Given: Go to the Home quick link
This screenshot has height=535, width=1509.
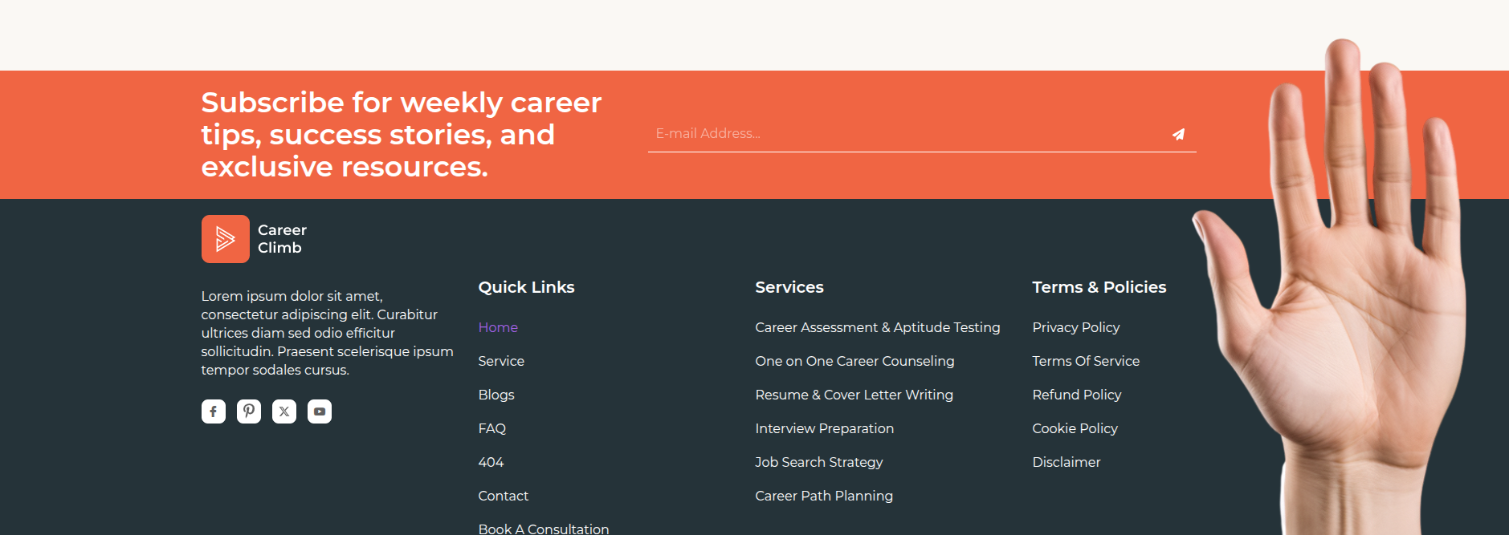Looking at the screenshot, I should tap(498, 327).
